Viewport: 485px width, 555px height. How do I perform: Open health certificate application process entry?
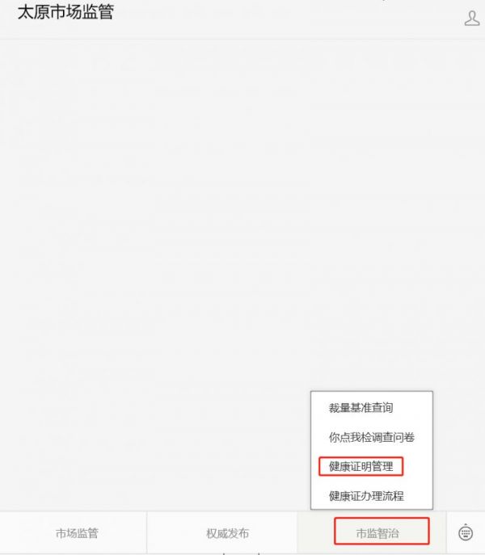(x=366, y=496)
